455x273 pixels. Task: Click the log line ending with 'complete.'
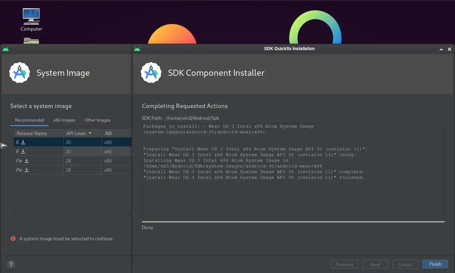click(254, 172)
